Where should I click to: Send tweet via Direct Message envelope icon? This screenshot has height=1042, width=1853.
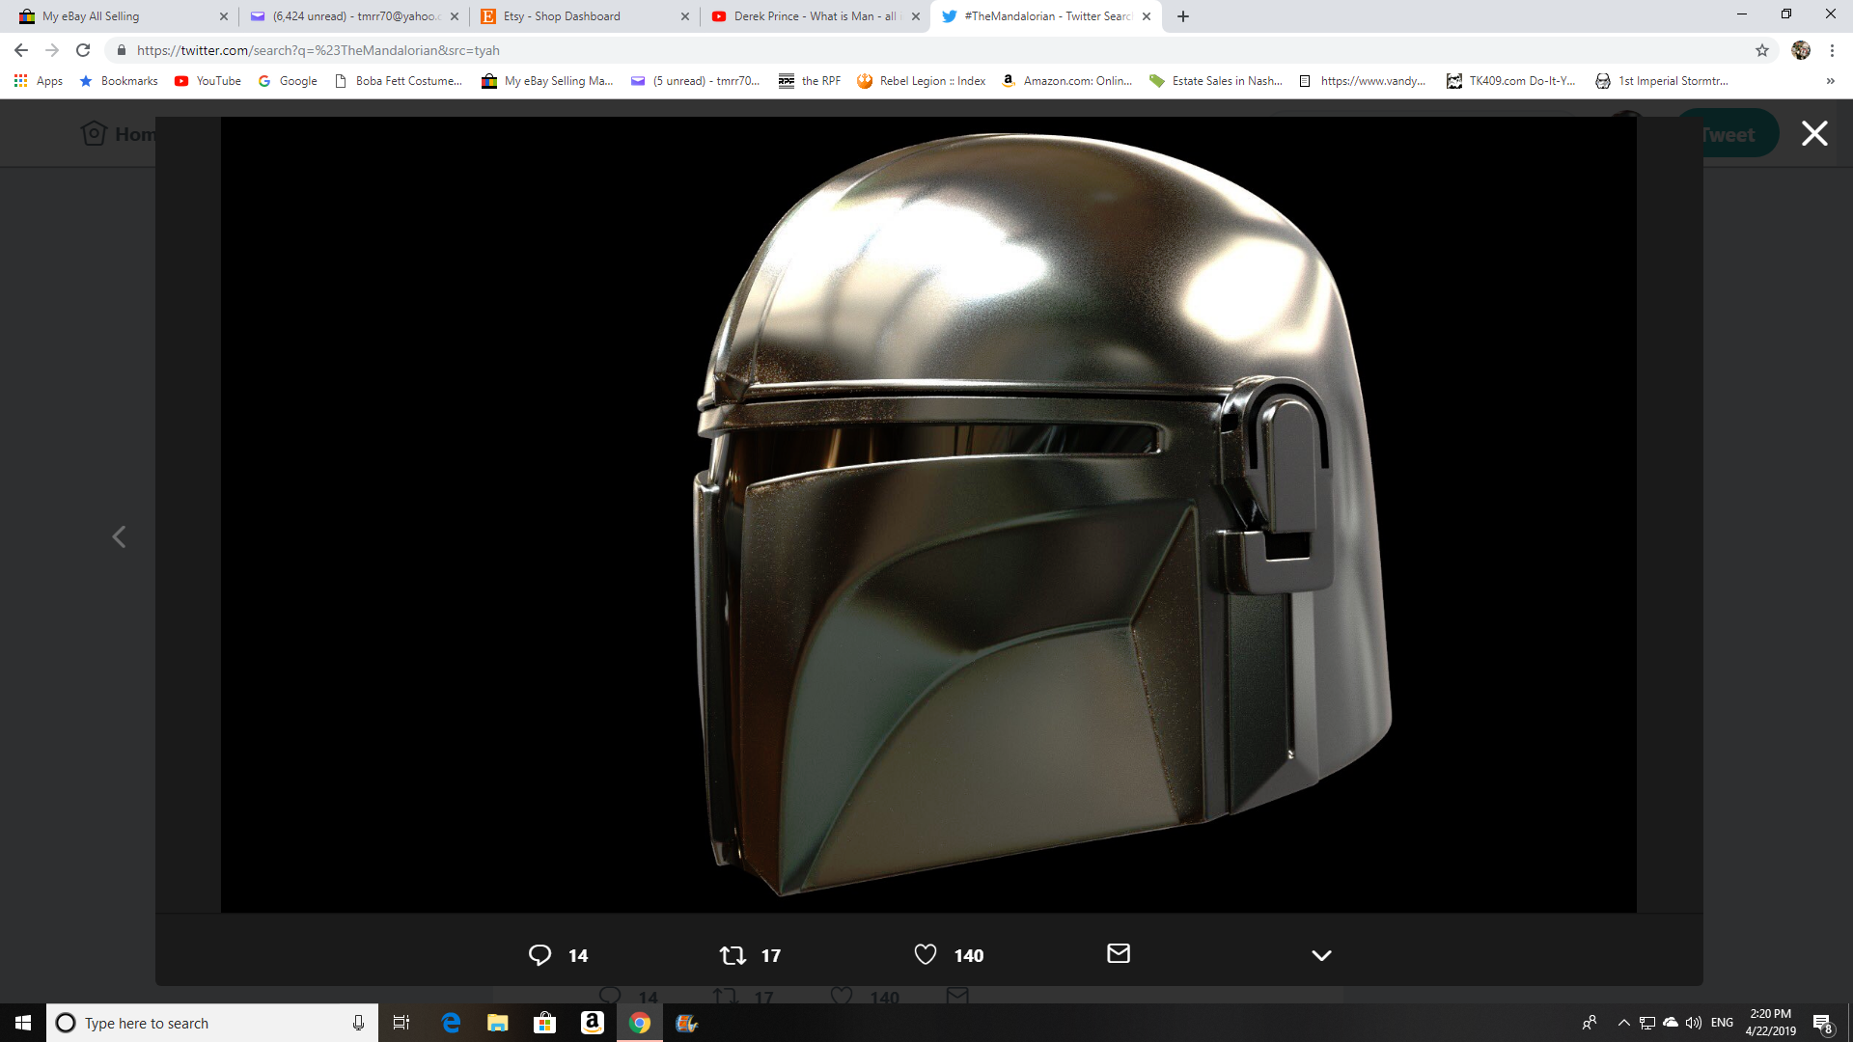1119,953
